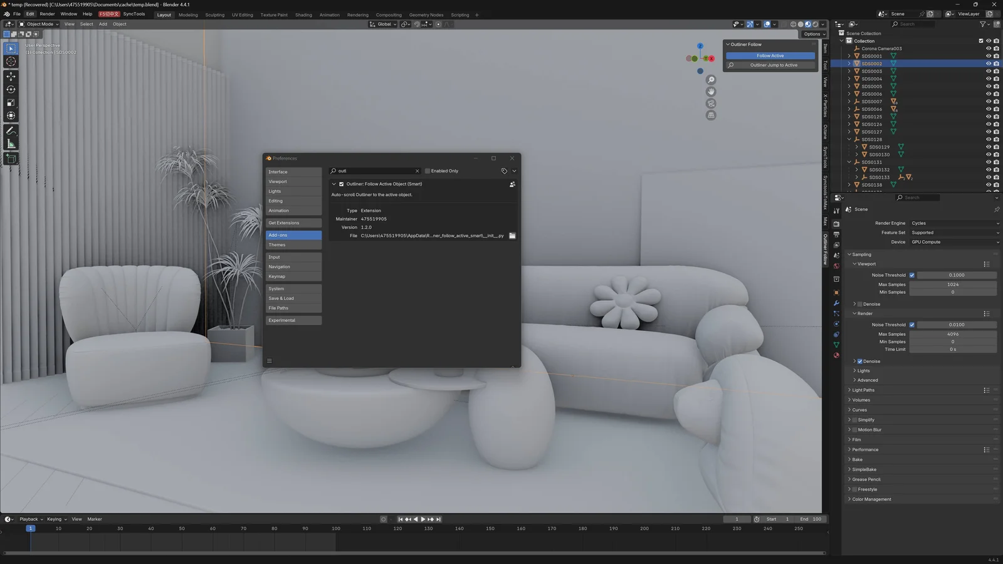Open the Render menu

[47, 13]
